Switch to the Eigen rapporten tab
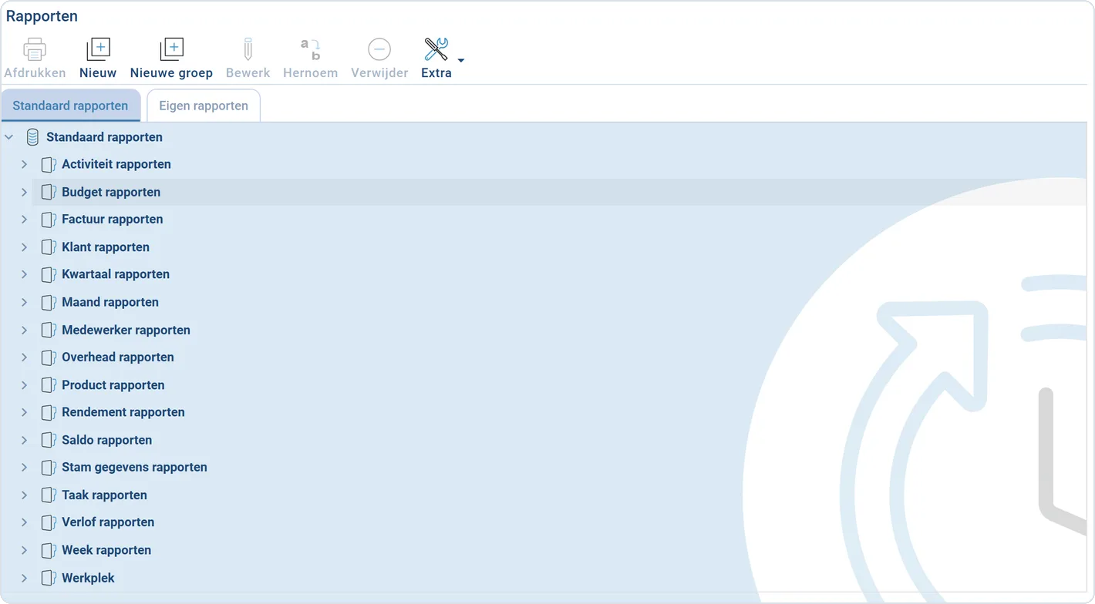Screen dimensions: 1095x604 coord(204,106)
